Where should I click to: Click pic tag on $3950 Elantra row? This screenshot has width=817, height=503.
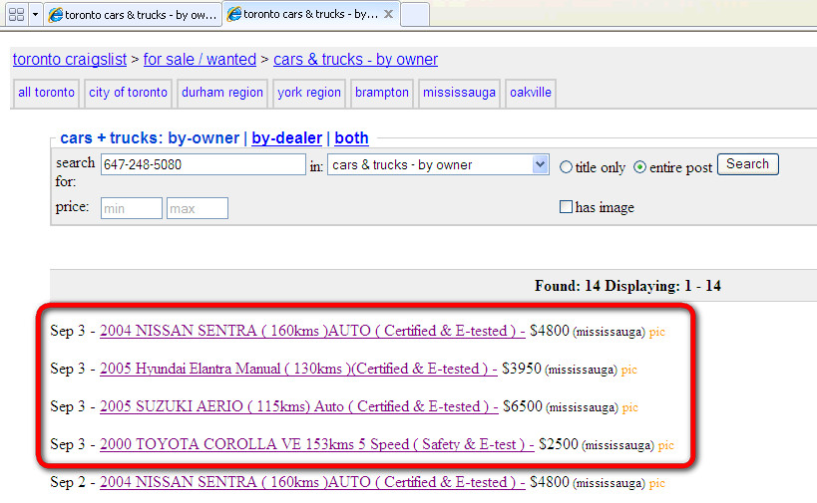(628, 370)
